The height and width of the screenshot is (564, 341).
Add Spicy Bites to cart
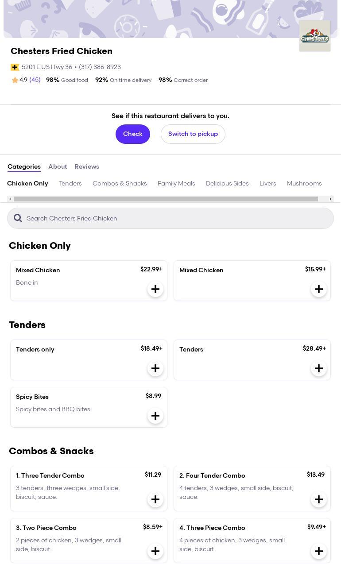[x=155, y=416]
